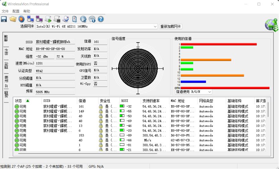Viewport: 279px width, 169px height.
Task: Click the lock icon in the RSSI -32 row
Action: tap(101, 106)
